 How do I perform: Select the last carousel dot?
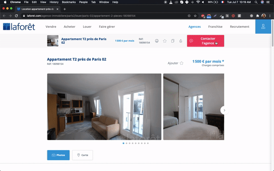point(148,143)
